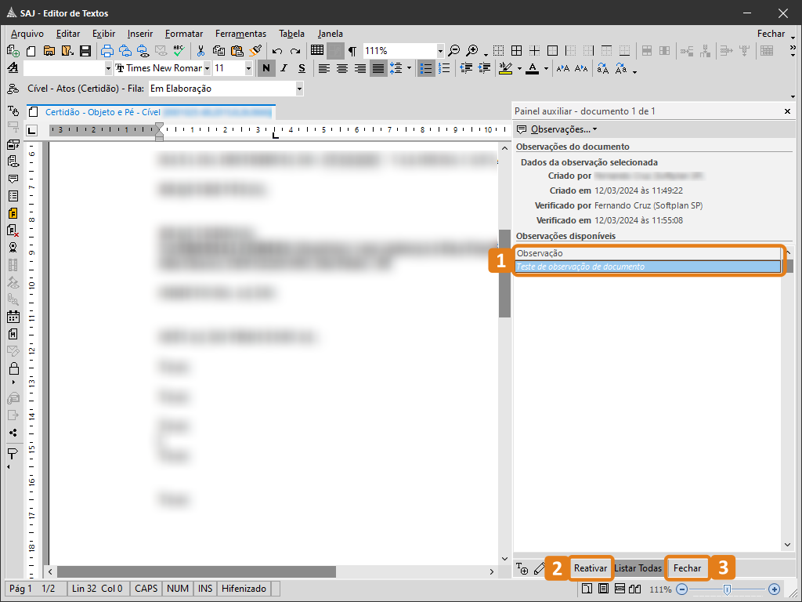Click the Cut scissors icon
Viewport: 802px width, 602px height.
click(201, 51)
